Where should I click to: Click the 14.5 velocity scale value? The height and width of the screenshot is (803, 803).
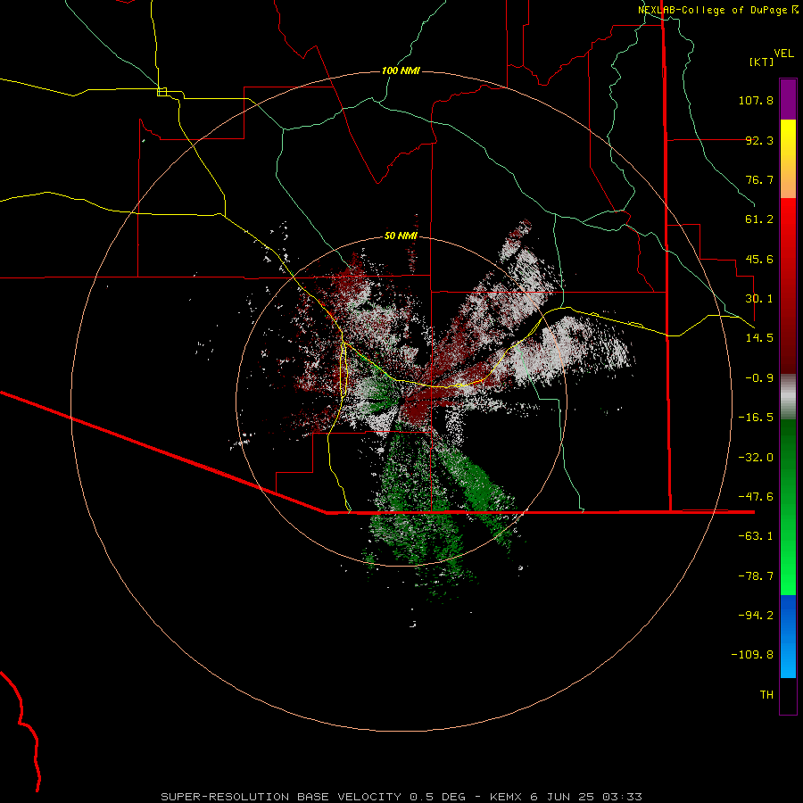point(759,338)
